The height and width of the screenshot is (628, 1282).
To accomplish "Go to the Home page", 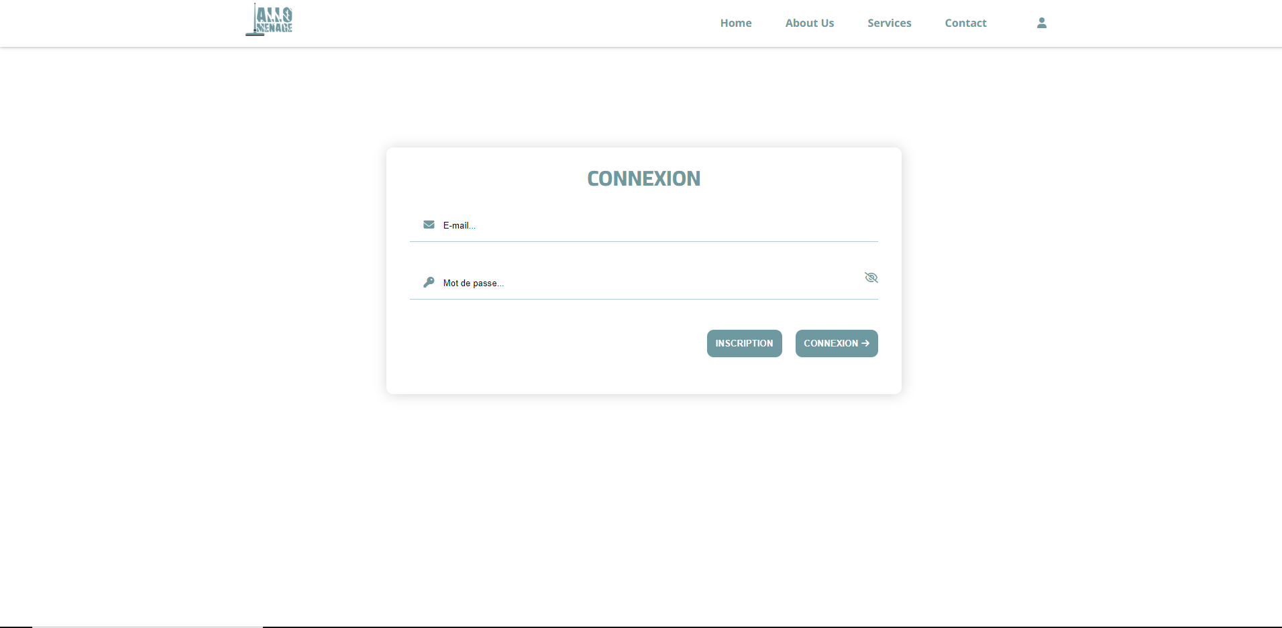I will pos(736,23).
